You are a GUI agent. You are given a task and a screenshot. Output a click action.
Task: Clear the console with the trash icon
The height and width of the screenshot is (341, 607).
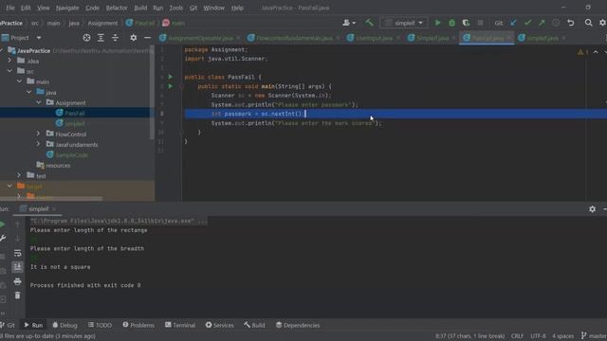click(17, 296)
